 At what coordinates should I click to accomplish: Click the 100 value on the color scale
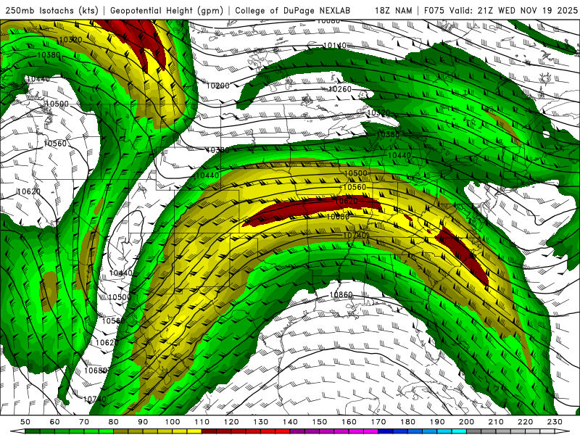(173, 422)
